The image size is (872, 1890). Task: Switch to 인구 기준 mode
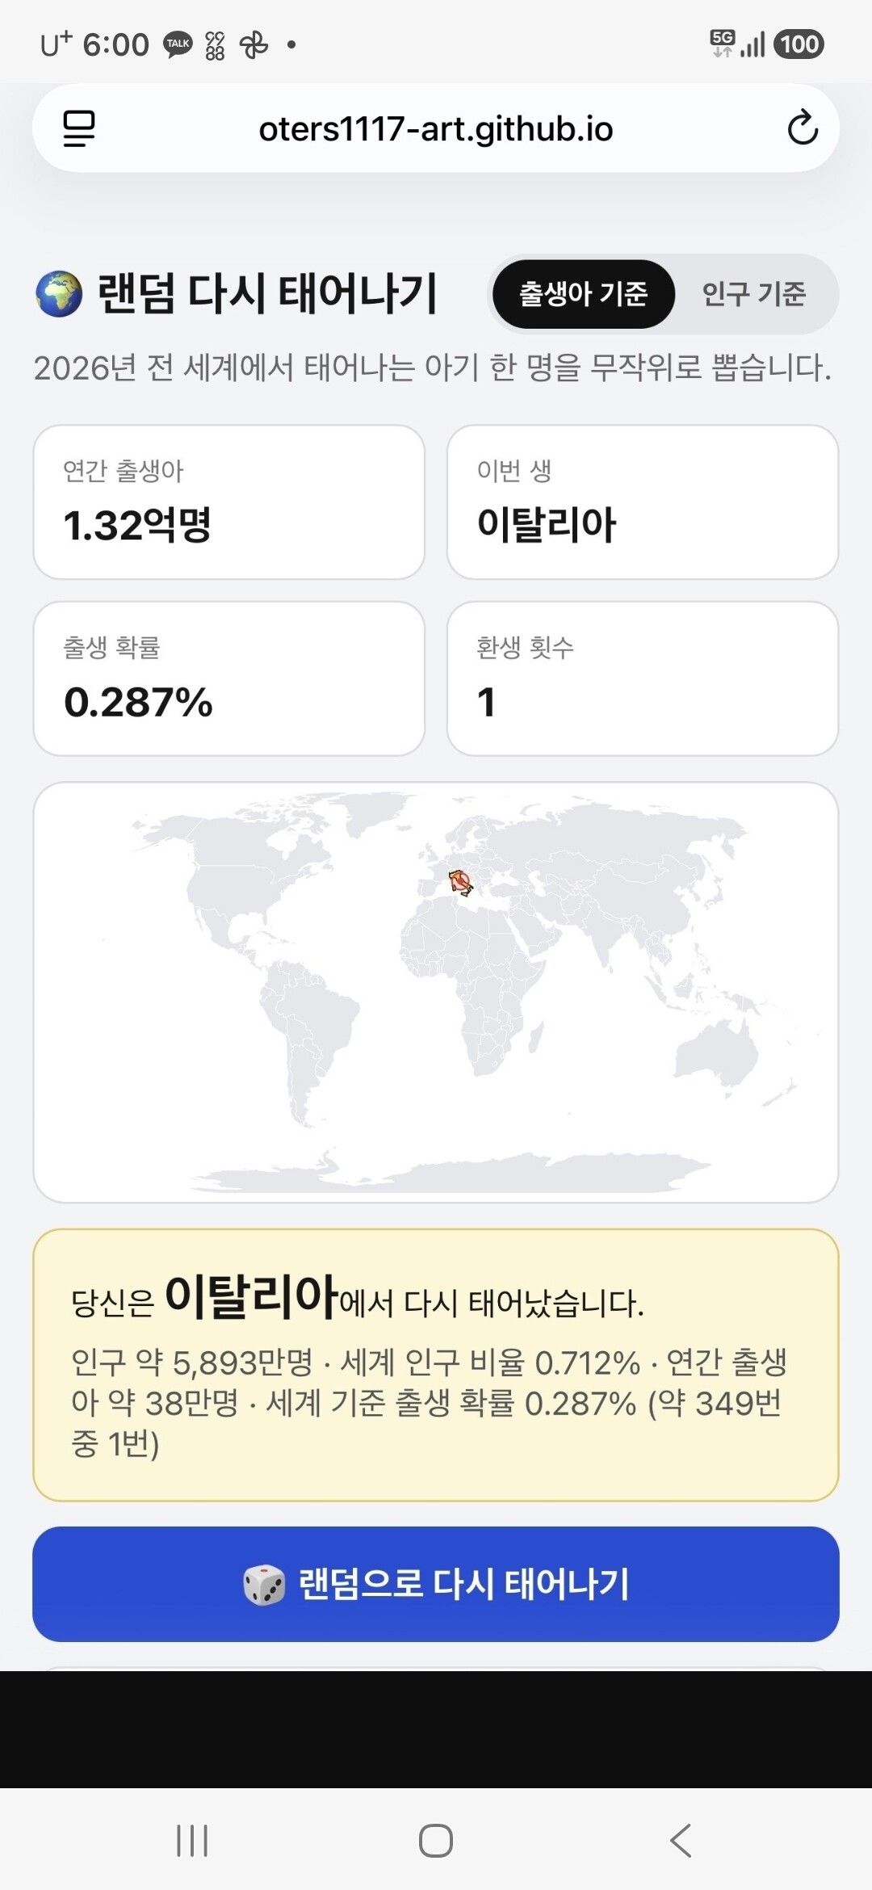pos(754,294)
